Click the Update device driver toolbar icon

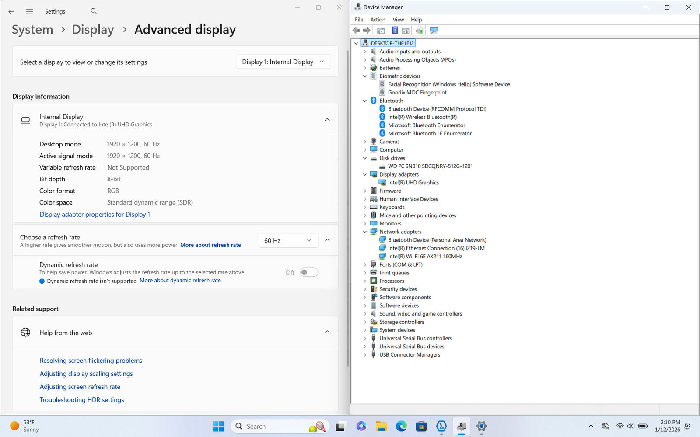coord(419,30)
